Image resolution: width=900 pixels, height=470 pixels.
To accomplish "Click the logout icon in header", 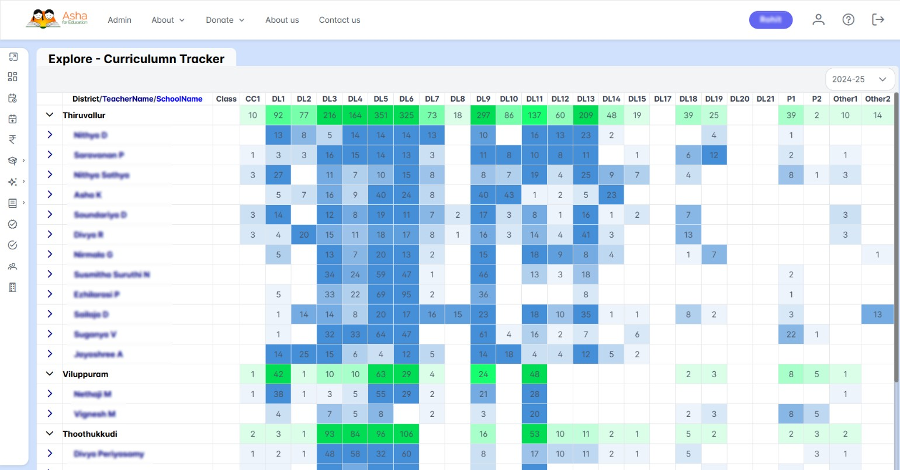I will pos(878,20).
